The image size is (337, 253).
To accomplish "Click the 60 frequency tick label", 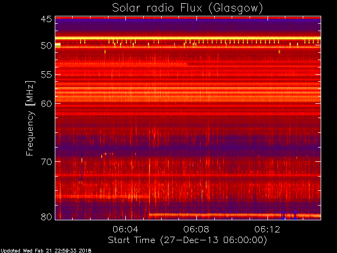I will (x=46, y=104).
